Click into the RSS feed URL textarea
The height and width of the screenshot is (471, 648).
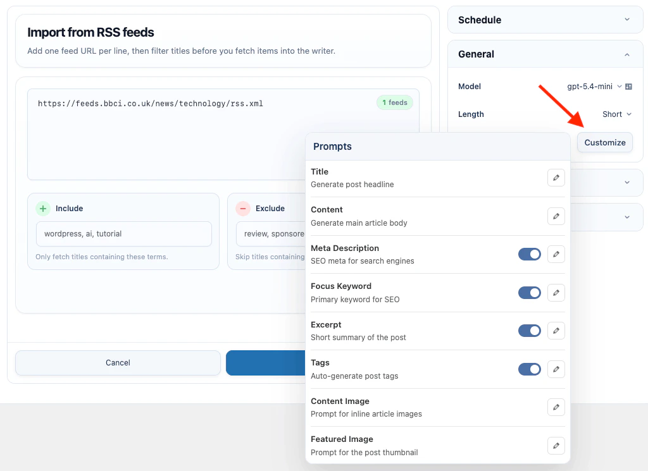tap(223, 134)
